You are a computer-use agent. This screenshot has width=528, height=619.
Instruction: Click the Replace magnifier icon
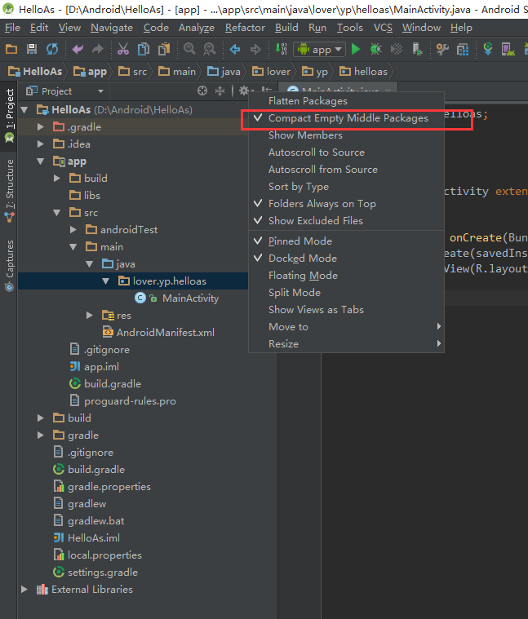click(x=209, y=50)
